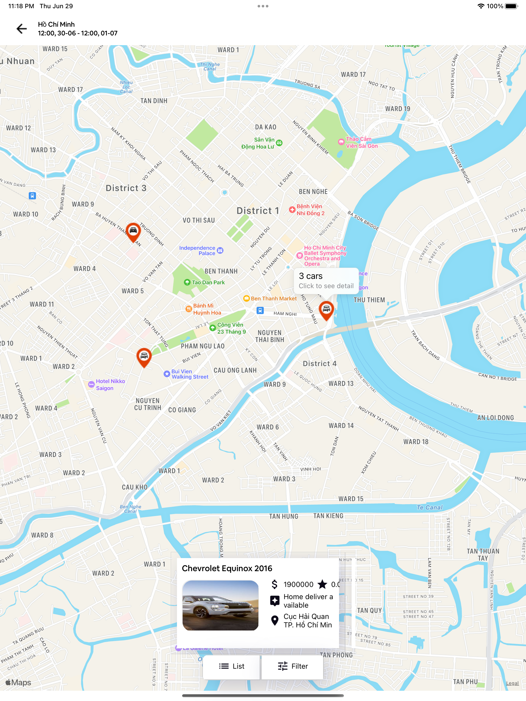Viewport: 526px width, 701px height.
Task: Tap the Bệnh Viện Nhi Đồng 2 hospital icon
Action: pyautogui.click(x=292, y=210)
